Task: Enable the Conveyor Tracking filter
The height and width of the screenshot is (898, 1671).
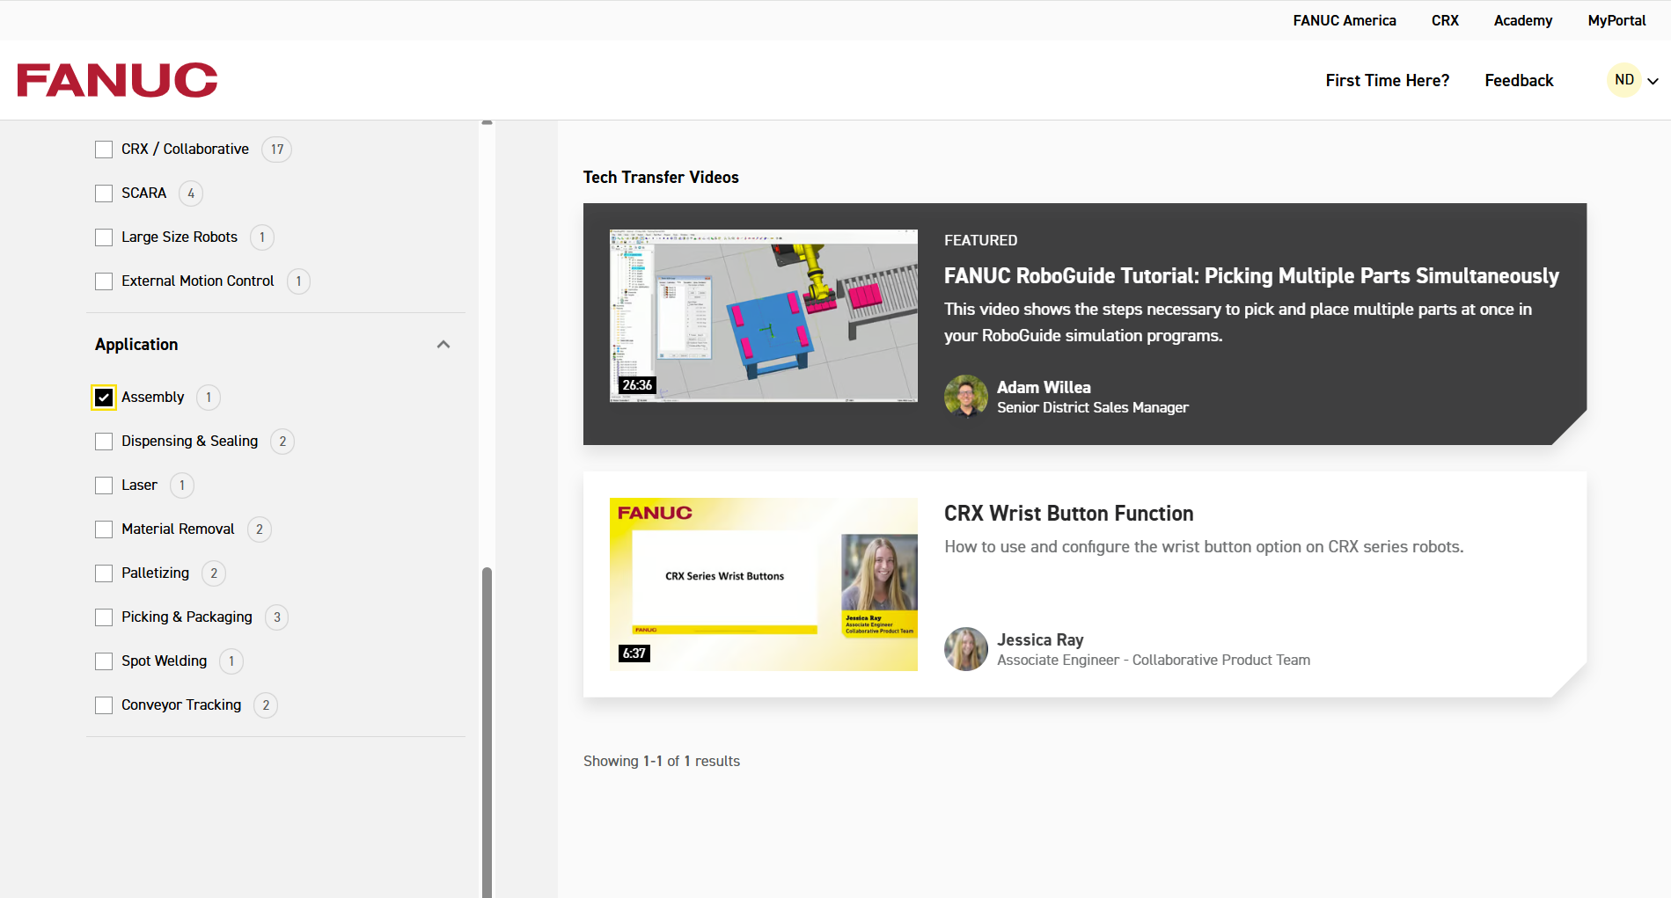Action: tap(103, 705)
